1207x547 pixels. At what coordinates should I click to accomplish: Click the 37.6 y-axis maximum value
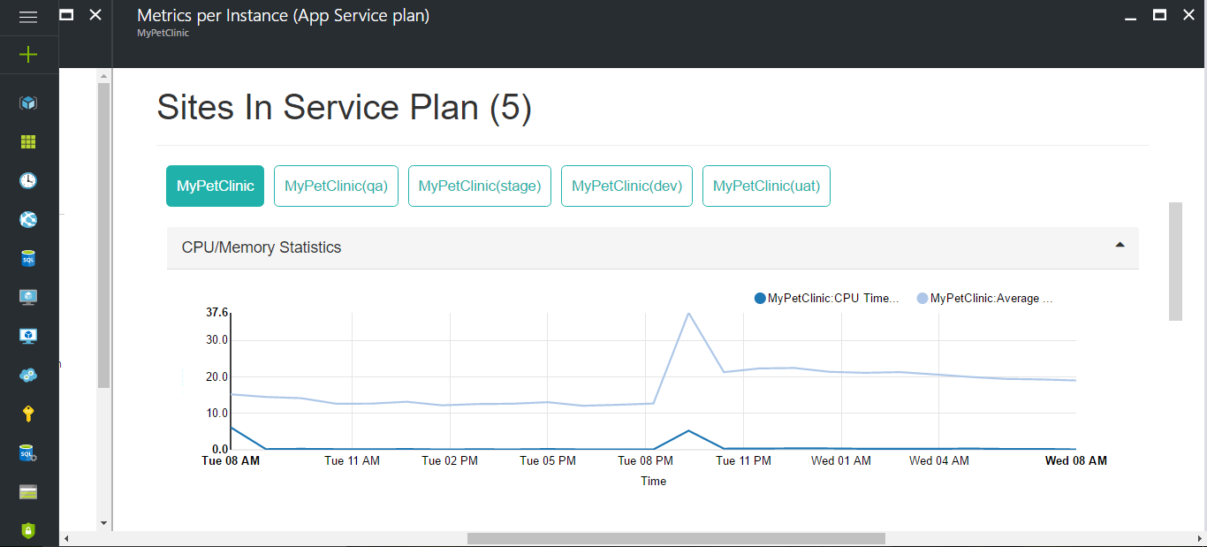(216, 312)
